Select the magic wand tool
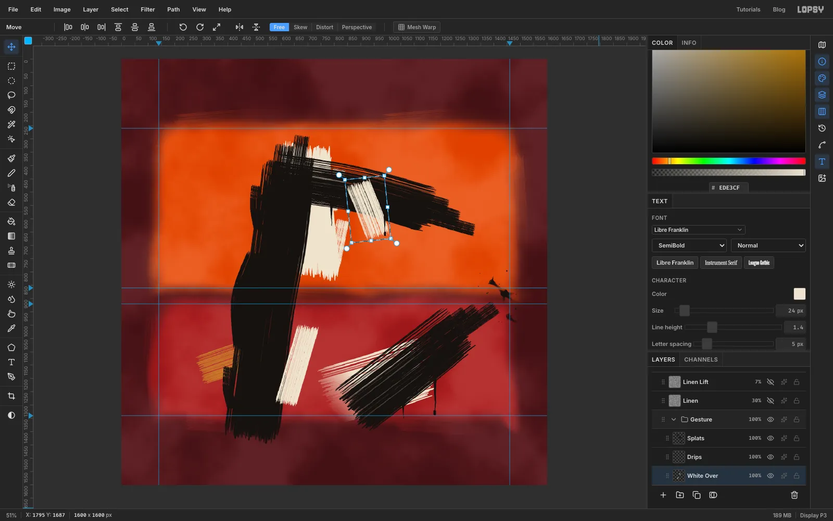Image resolution: width=833 pixels, height=521 pixels. tap(11, 125)
